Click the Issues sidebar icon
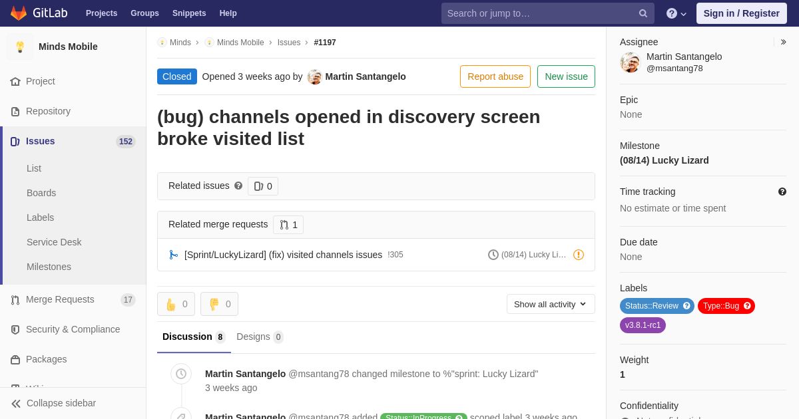The image size is (799, 419). point(15,141)
